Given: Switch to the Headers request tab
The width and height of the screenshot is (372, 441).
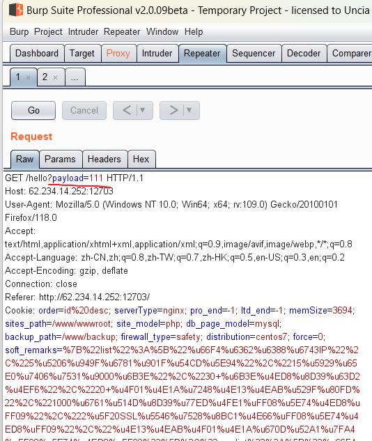Looking at the screenshot, I should 104,159.
